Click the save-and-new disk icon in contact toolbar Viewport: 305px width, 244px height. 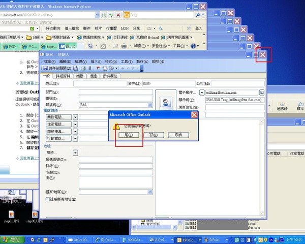(75, 68)
